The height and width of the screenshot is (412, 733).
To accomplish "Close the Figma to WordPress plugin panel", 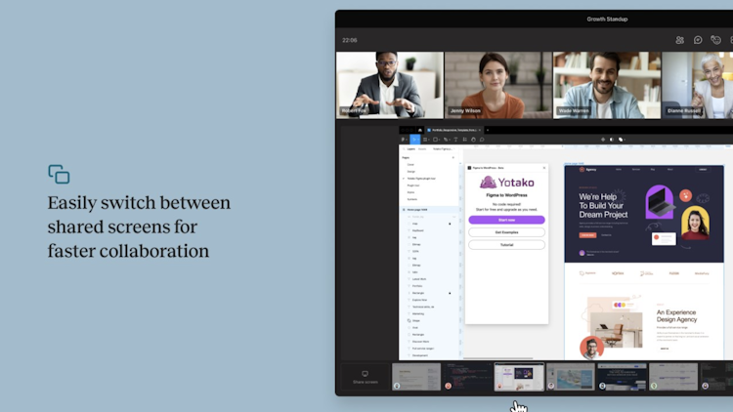I will (544, 168).
